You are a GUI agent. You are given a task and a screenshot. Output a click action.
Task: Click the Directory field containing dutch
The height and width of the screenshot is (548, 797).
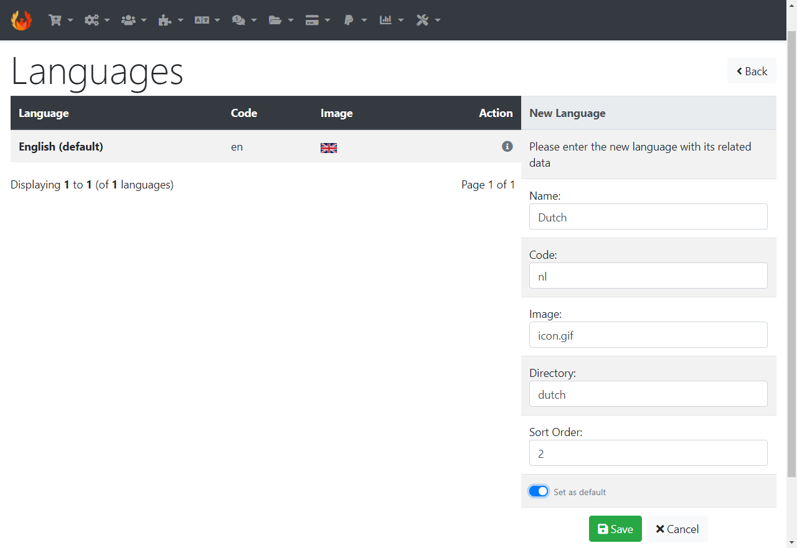tap(648, 394)
